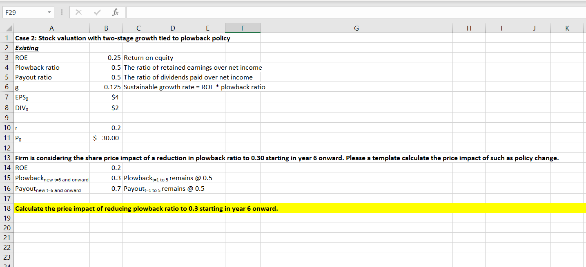Select the new Plowback cell showing 0.3
Viewport: 586px width, 267px height.
point(106,178)
